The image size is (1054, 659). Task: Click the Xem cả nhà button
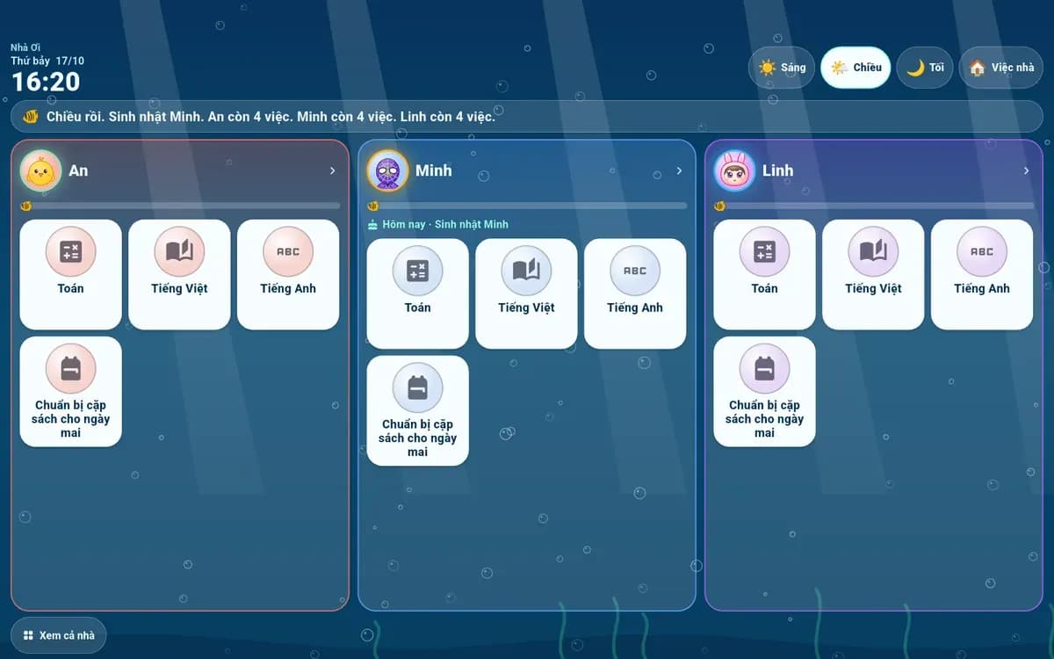click(58, 635)
